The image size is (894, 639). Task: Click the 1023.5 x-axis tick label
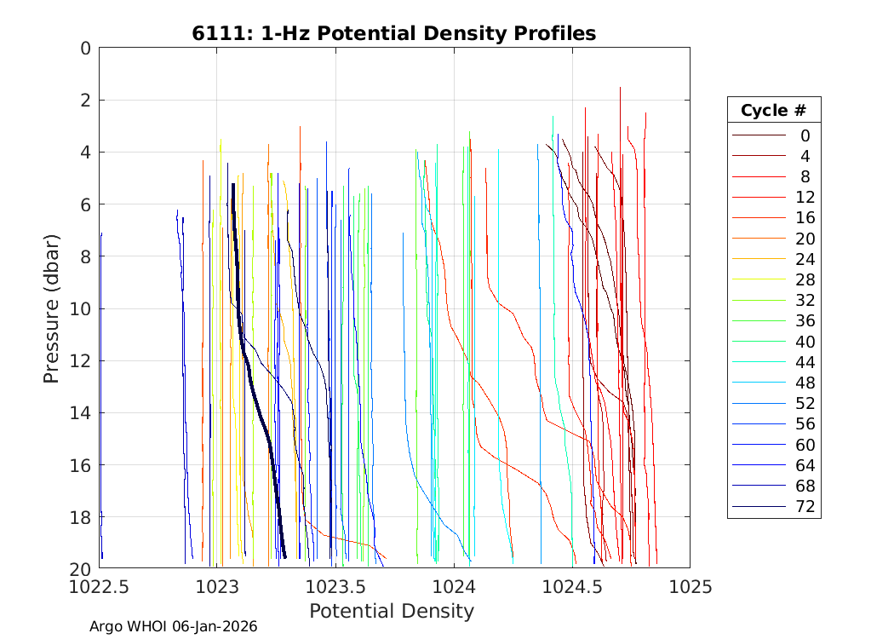(335, 587)
